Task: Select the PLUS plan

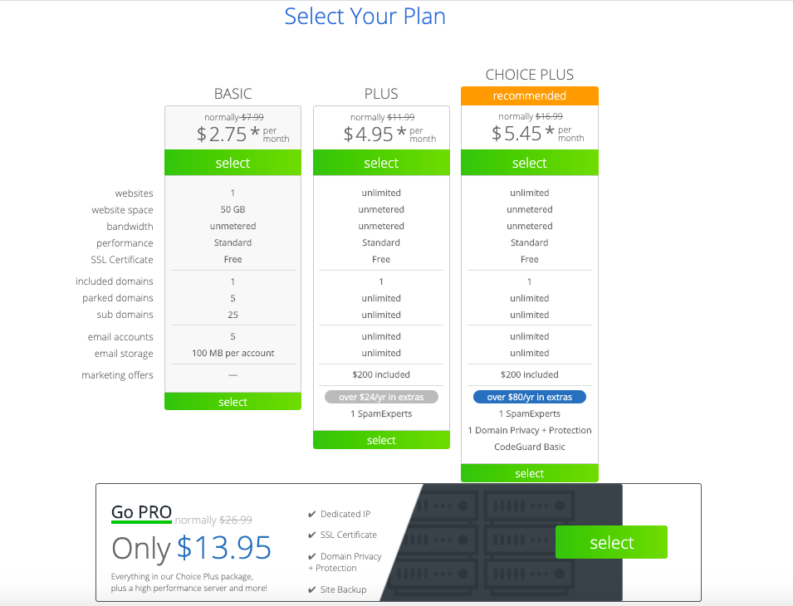Action: tap(381, 163)
